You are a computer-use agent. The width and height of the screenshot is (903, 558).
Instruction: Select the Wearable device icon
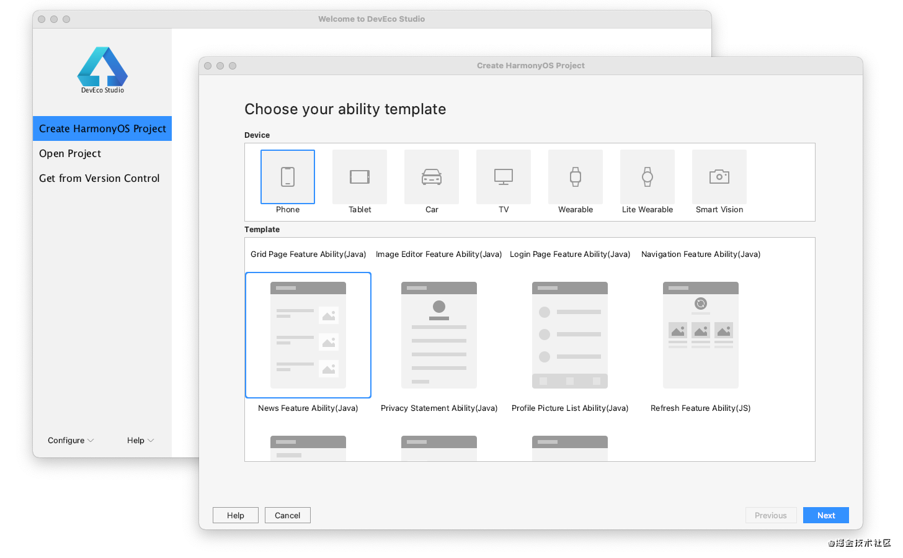point(576,177)
